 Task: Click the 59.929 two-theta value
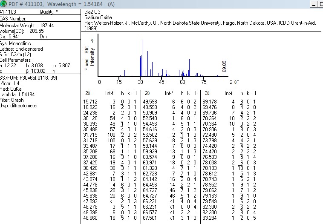pos(150,152)
